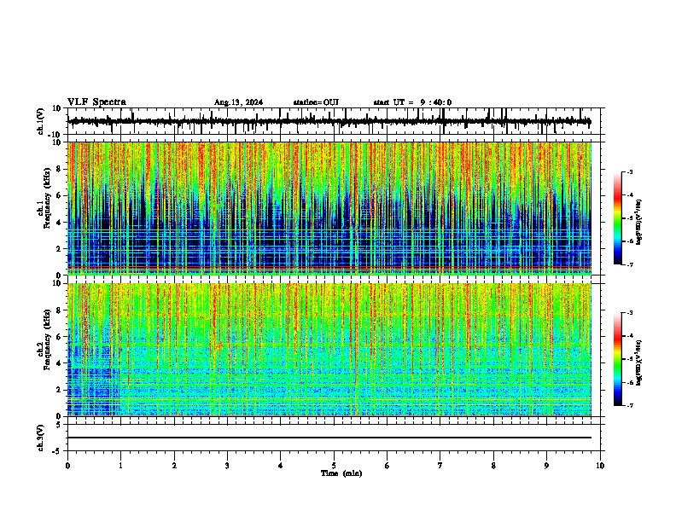676x522 pixels.
Task: Click the "VLF Spectra" plot title
Action: point(96,102)
